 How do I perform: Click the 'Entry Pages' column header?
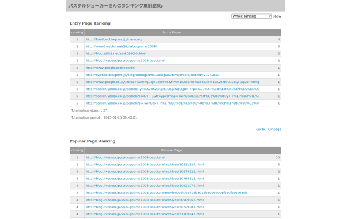click(171, 32)
